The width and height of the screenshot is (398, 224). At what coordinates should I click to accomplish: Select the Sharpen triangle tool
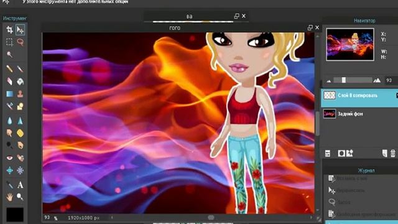click(20, 120)
